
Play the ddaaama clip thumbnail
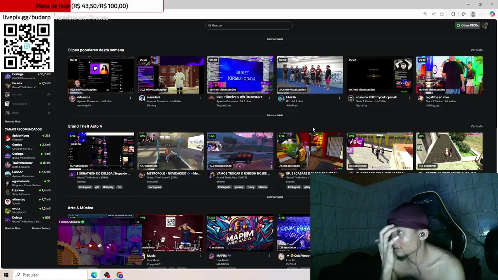pos(101,75)
